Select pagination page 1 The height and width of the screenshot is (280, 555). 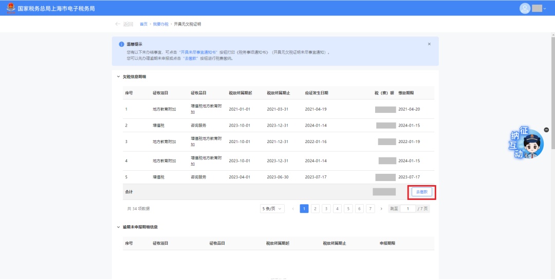point(304,209)
